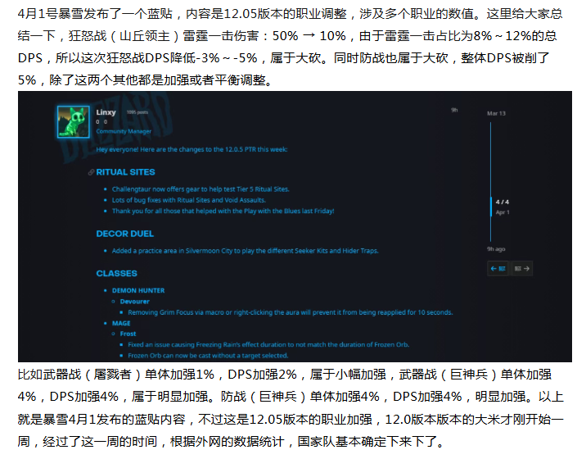Click the CLASSES heading
The height and width of the screenshot is (459, 586).
[x=116, y=273]
